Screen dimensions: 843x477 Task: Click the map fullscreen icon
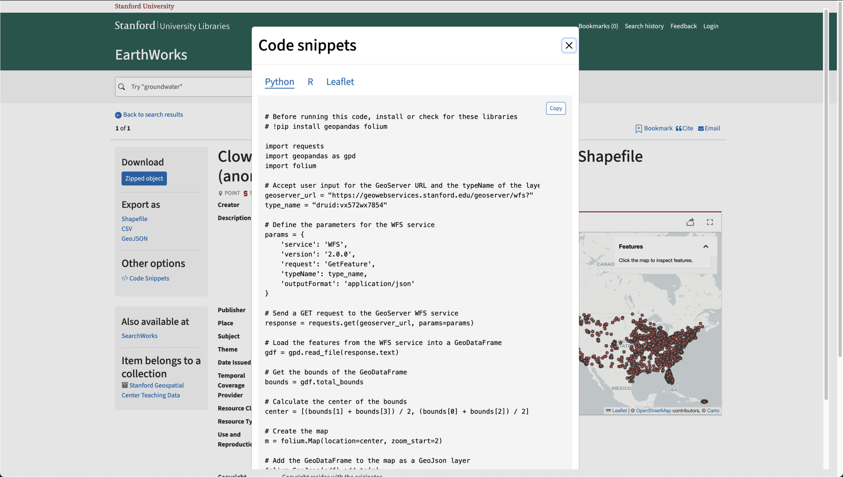(710, 222)
